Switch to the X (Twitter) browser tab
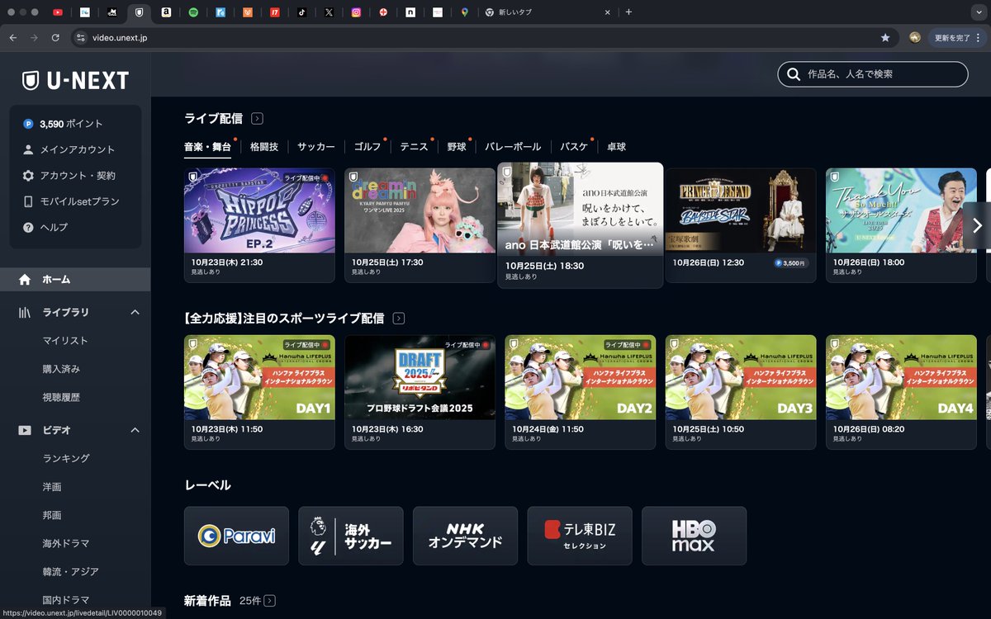This screenshot has width=991, height=619. point(329,12)
